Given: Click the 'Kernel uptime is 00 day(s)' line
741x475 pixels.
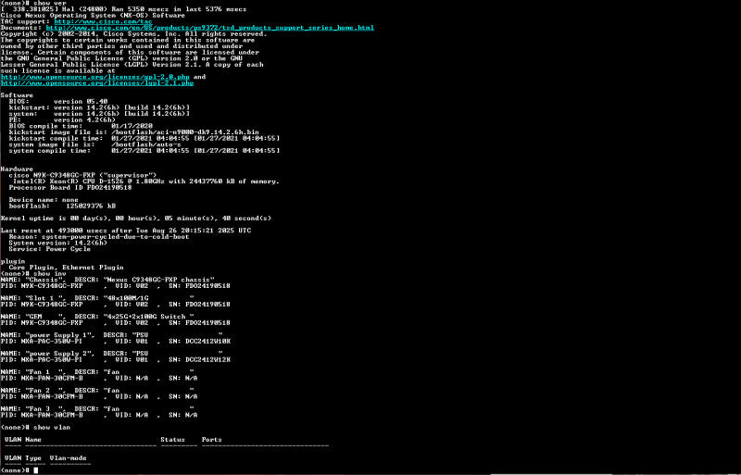Looking at the screenshot, I should (x=136, y=219).
